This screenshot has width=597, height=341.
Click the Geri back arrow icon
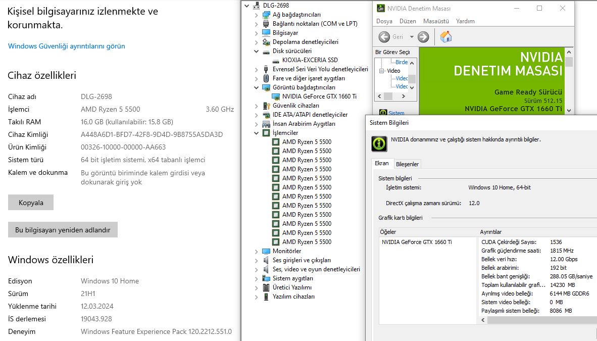tap(384, 37)
